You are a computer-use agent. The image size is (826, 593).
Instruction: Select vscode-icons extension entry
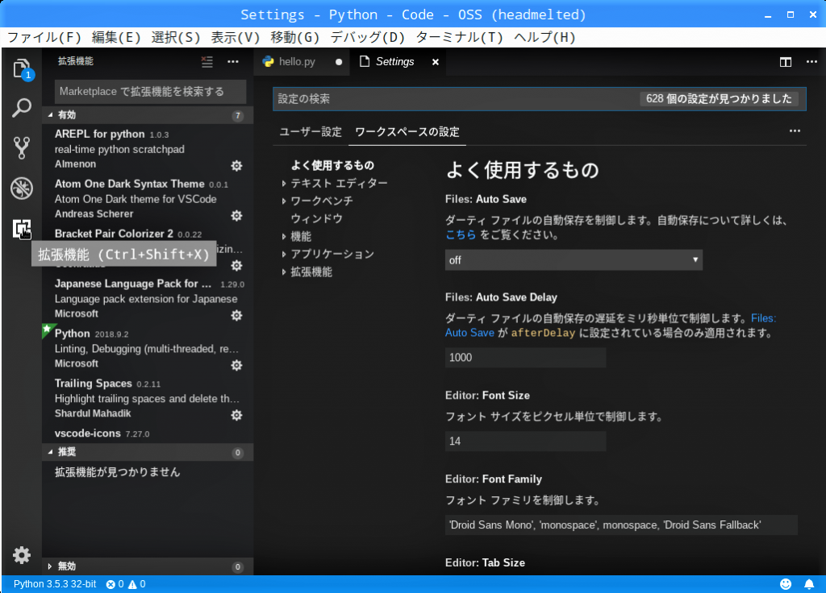tap(148, 433)
